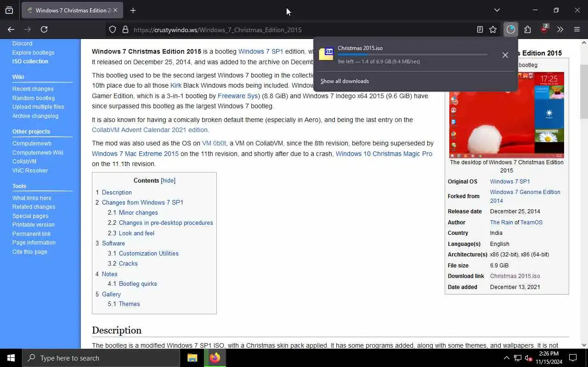
Task: Click the Christmas 2015.iso download progress bar
Action: [x=413, y=55]
